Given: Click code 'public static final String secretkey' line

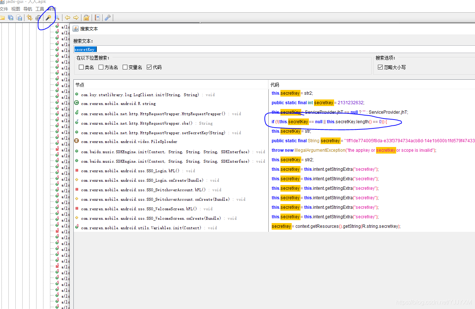Looking at the screenshot, I should click(x=373, y=140).
